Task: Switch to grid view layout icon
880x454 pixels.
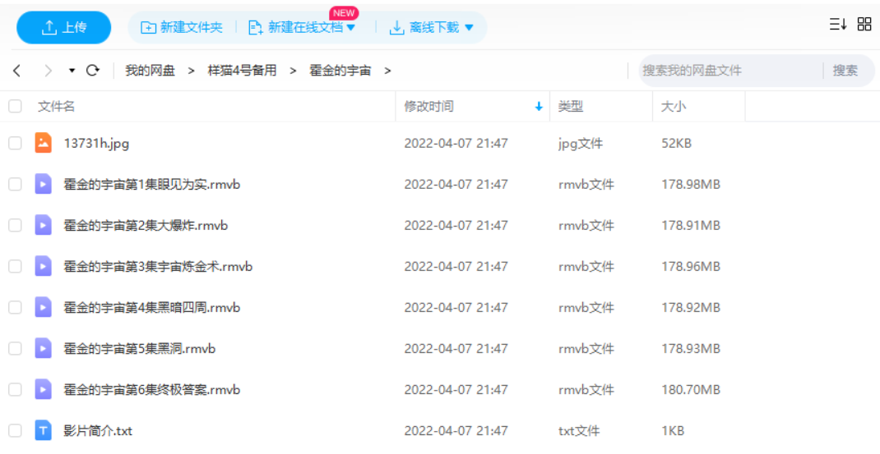Action: 864,25
